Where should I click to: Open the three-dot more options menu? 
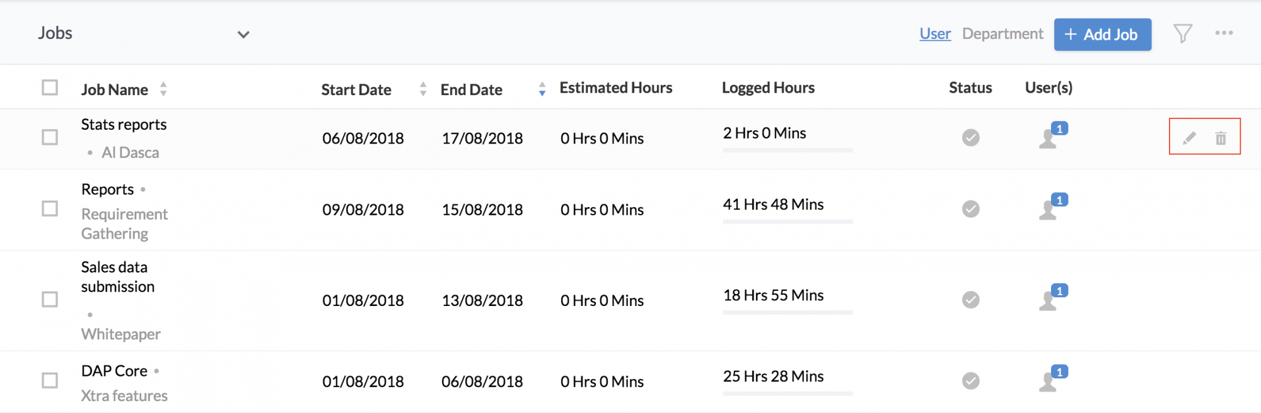tap(1224, 33)
